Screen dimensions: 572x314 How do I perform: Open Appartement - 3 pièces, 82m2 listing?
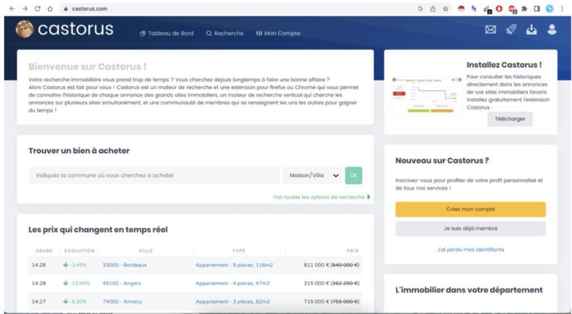point(233,302)
